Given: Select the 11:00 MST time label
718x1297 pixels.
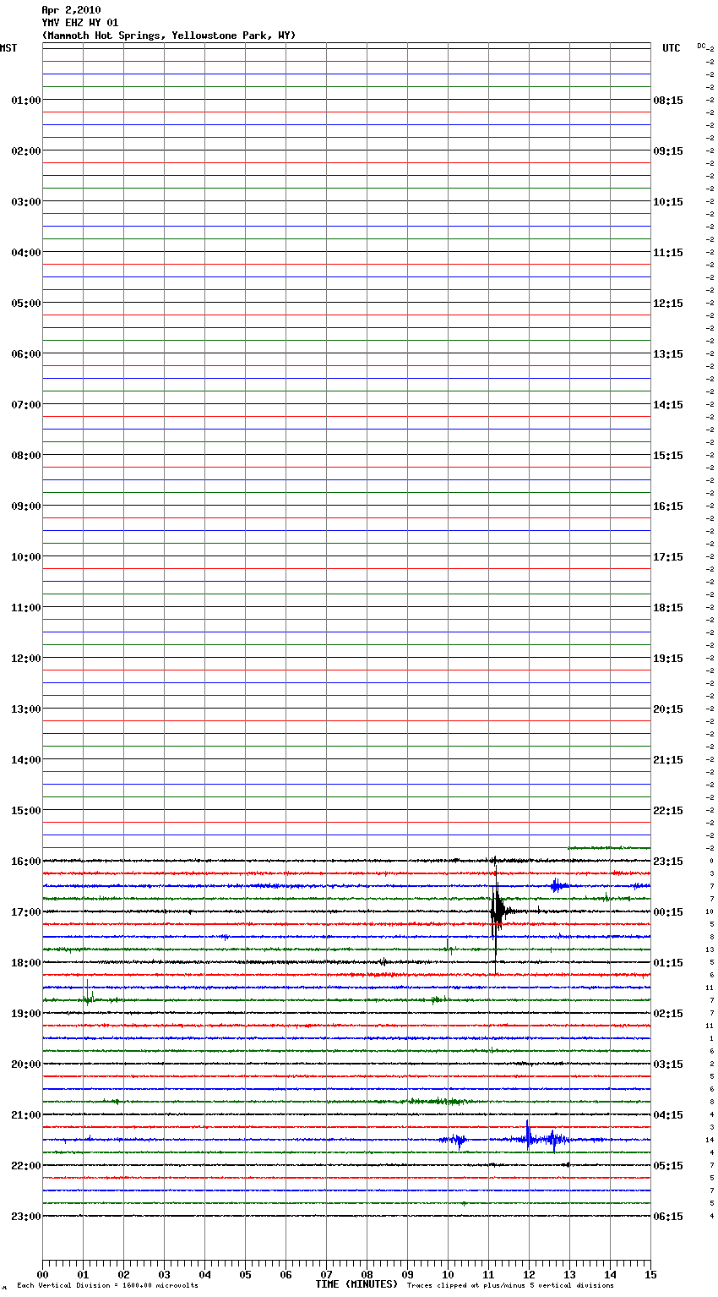Looking at the screenshot, I should pyautogui.click(x=26, y=608).
